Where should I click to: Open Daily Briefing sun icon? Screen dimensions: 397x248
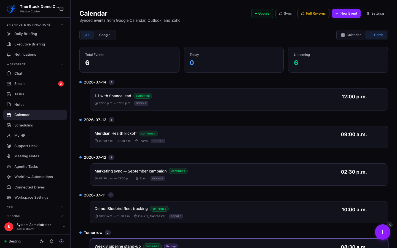(9, 34)
